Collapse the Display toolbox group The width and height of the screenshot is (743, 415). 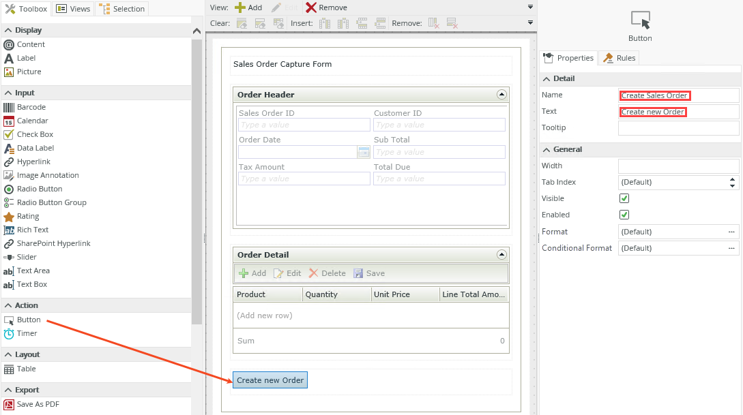click(x=8, y=30)
